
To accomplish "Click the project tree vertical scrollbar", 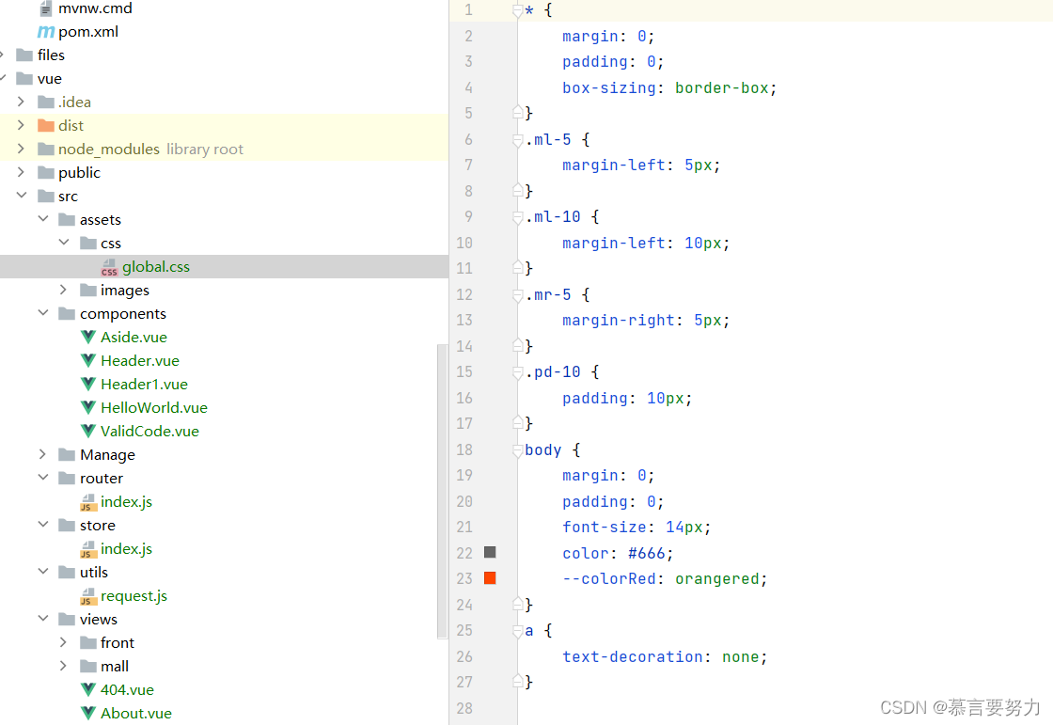I will point(441,491).
